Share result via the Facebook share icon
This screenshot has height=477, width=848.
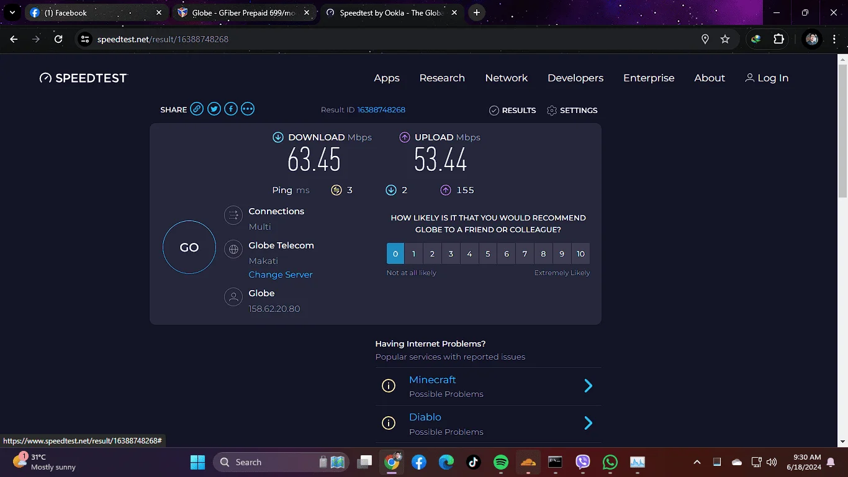point(231,109)
